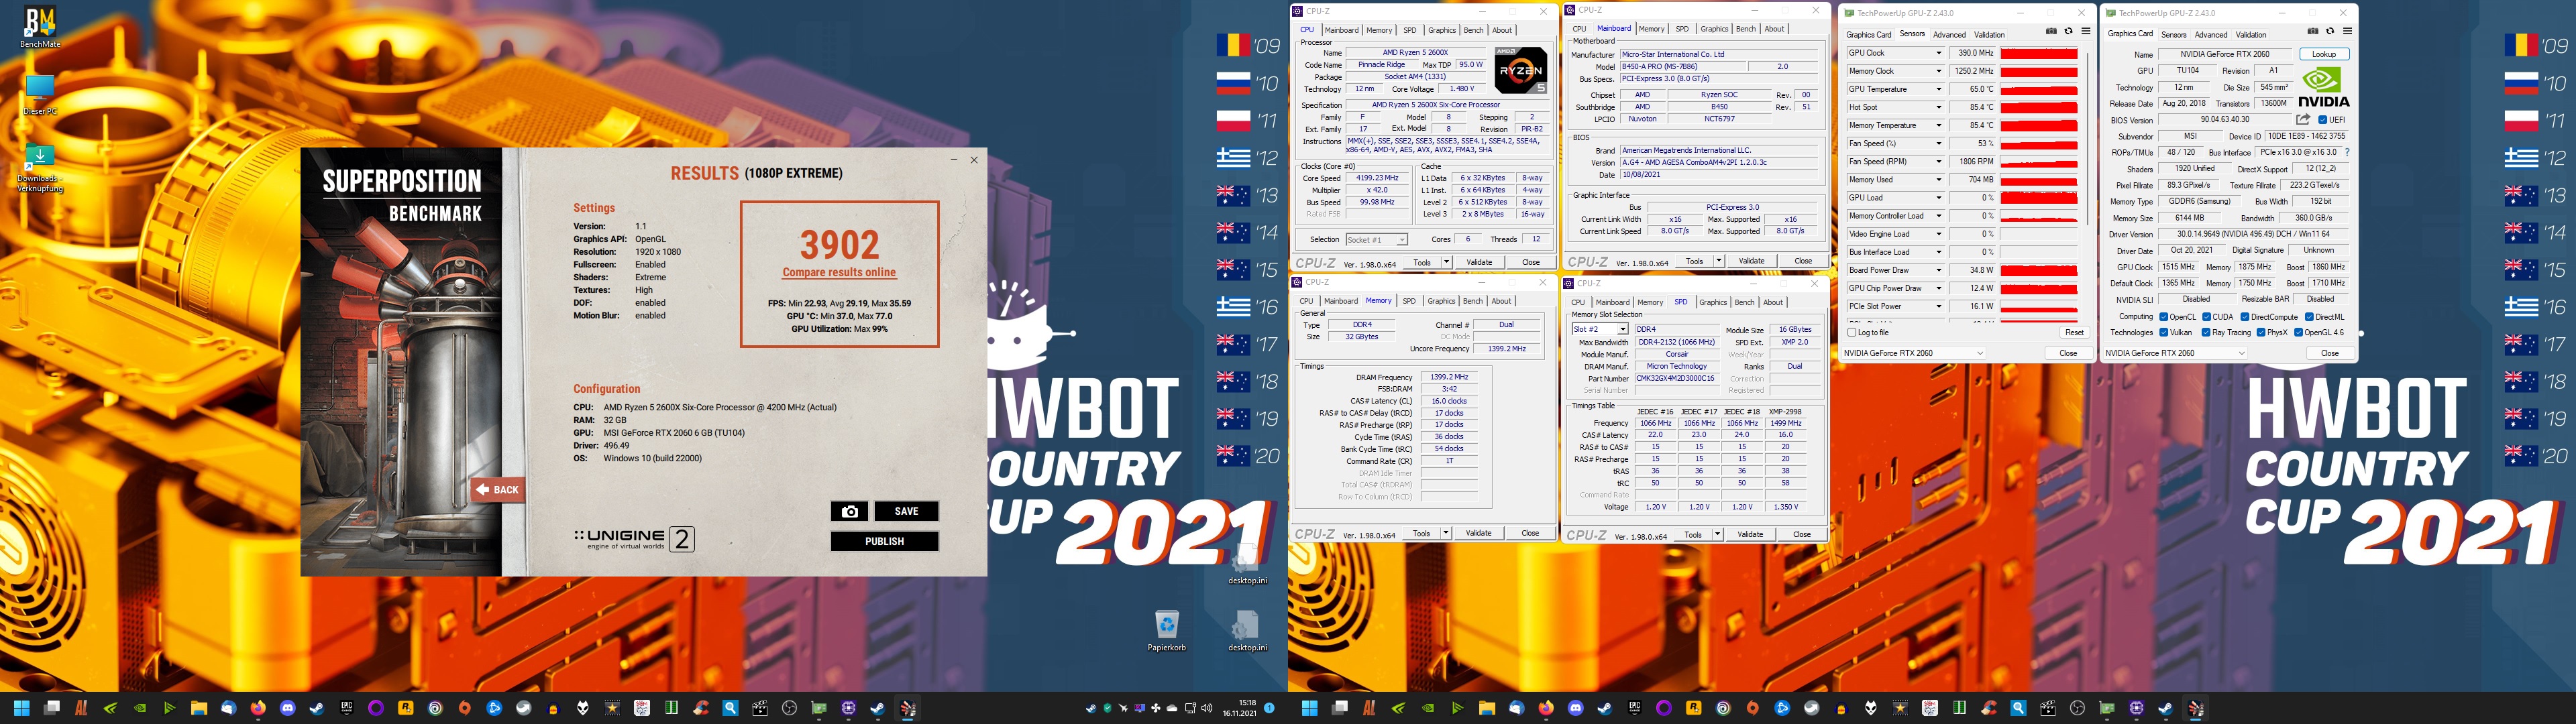Open the Papierkorb recycle bin icon
This screenshot has height=724, width=2576.
(x=1166, y=631)
